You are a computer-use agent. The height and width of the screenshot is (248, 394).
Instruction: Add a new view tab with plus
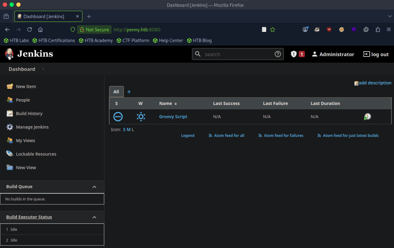click(x=129, y=92)
